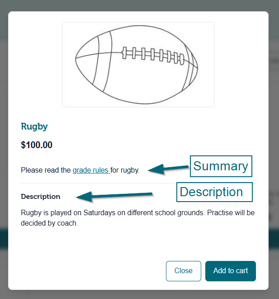Click the bold Description heading
279x299 pixels.
(41, 197)
